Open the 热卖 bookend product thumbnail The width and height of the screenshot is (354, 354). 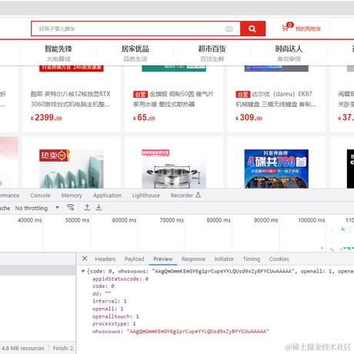tap(72, 169)
